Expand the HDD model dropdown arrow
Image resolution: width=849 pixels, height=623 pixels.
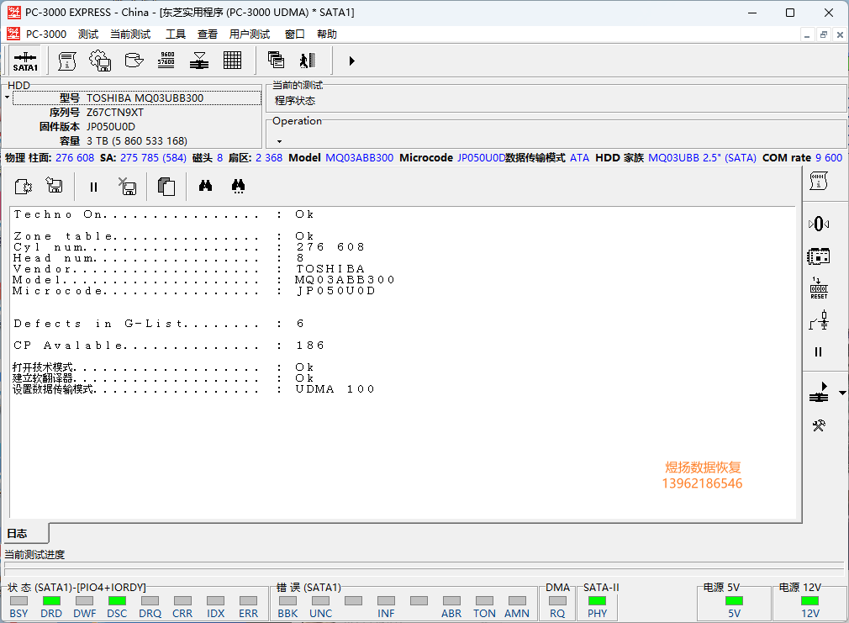[x=7, y=98]
